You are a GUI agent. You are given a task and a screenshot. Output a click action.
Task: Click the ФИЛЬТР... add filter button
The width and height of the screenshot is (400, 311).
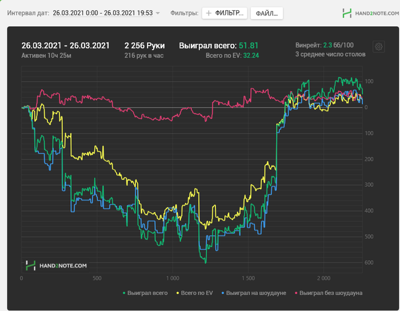225,13
